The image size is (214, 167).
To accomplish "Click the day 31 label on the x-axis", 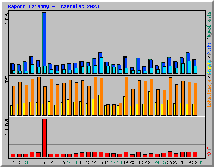I will click(x=201, y=162).
